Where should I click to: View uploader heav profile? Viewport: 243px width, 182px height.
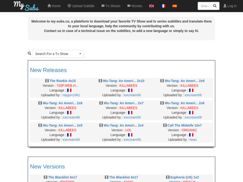[193, 140]
